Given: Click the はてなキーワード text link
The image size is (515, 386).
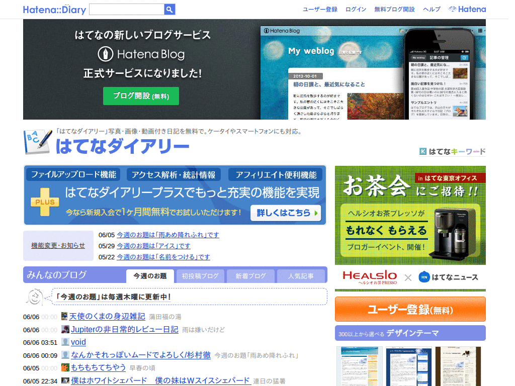Looking at the screenshot, I should tap(457, 151).
